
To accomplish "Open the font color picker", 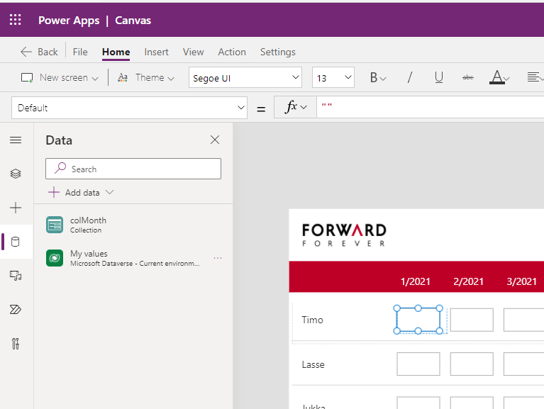I will 499,78.
